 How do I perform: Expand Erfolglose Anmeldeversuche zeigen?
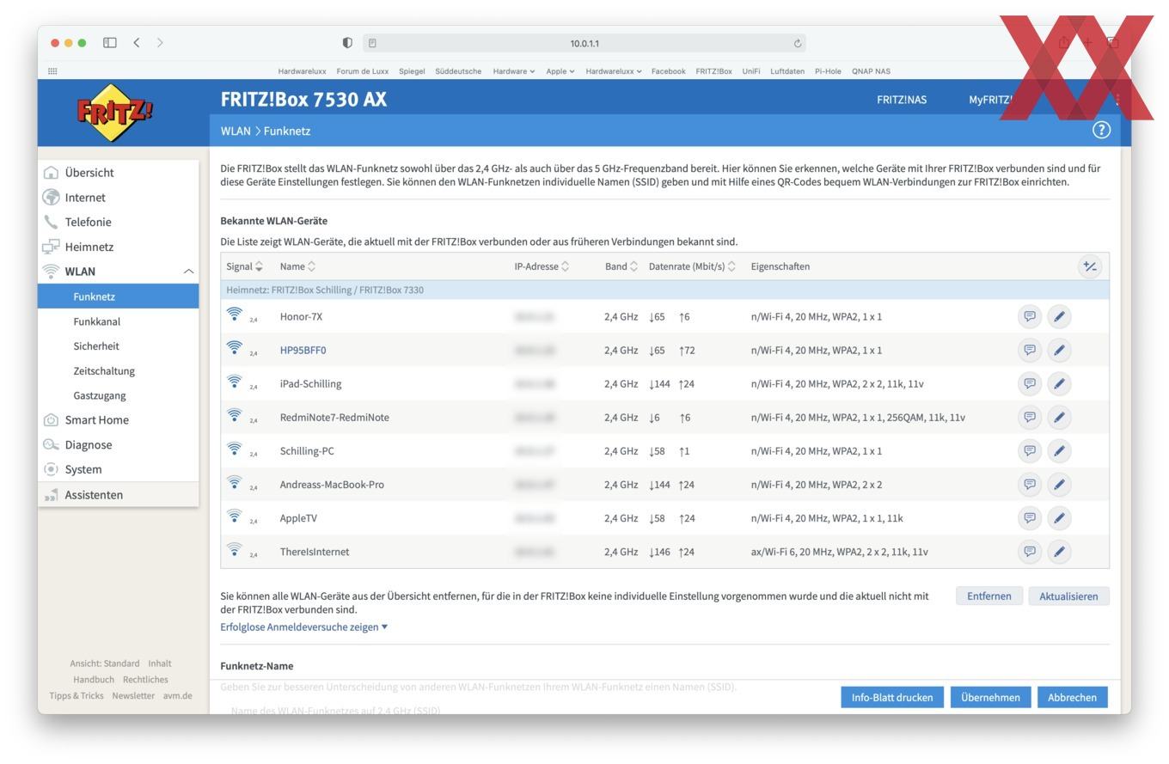coord(303,626)
